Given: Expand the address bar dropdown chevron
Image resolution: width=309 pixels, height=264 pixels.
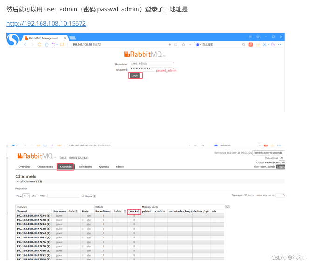Looking at the screenshot, I should (x=190, y=45).
